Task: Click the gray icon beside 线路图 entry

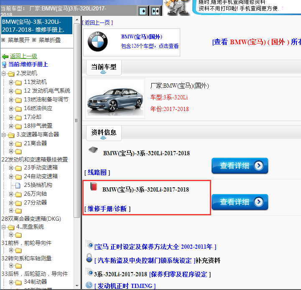Action: point(93,150)
